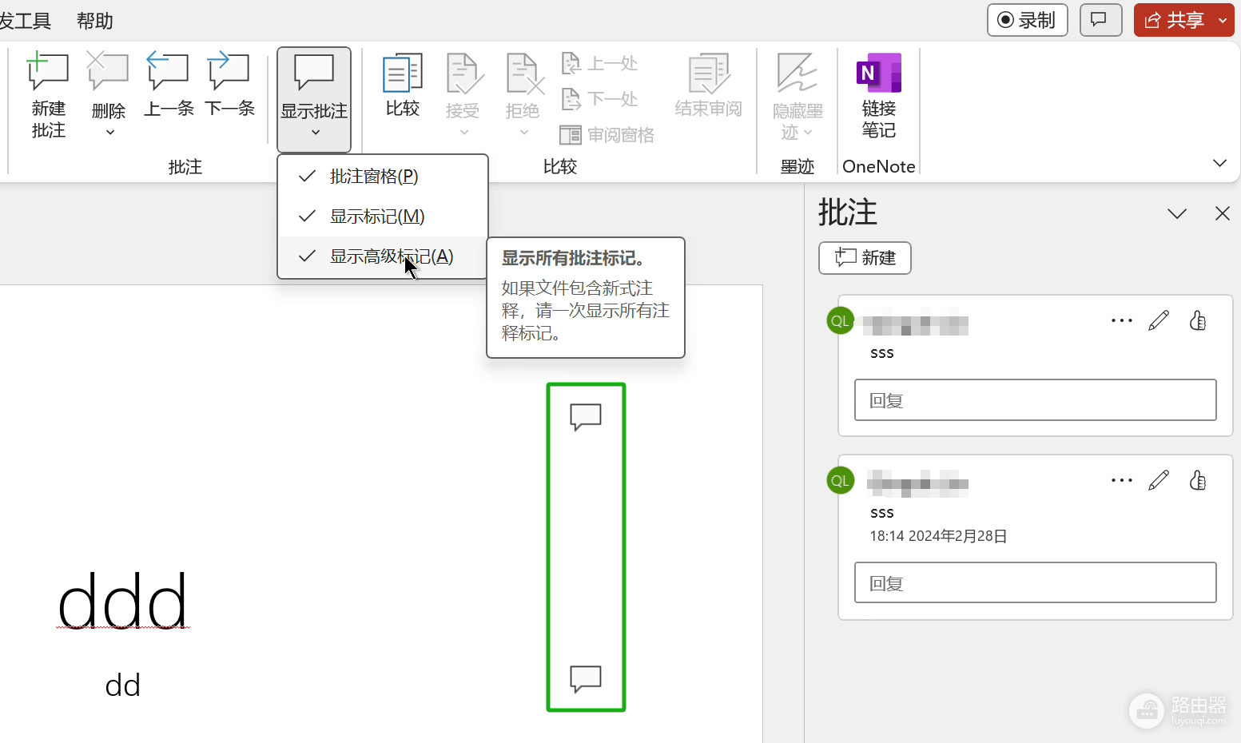Click the Reject (拒绝) icon

pyautogui.click(x=524, y=74)
